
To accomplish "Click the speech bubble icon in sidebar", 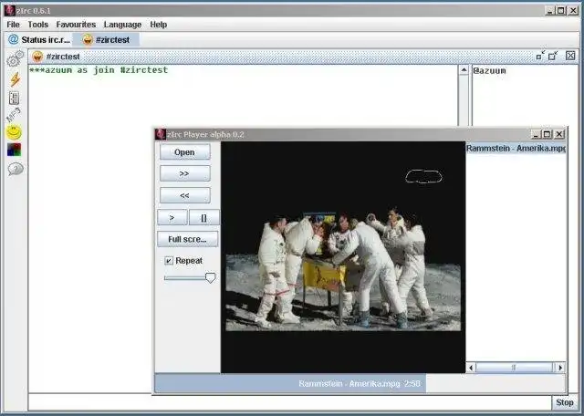I will point(16,169).
